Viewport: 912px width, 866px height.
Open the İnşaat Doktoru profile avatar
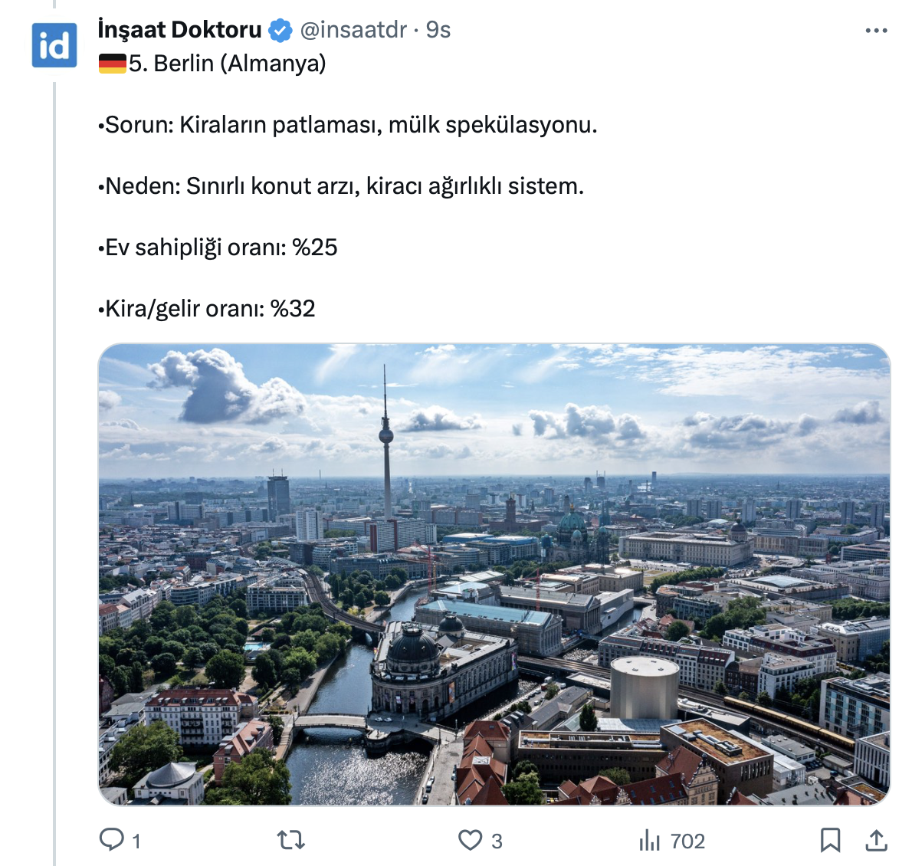pyautogui.click(x=54, y=45)
